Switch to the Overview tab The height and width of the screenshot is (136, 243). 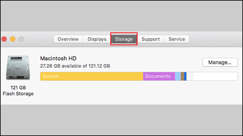[68, 39]
